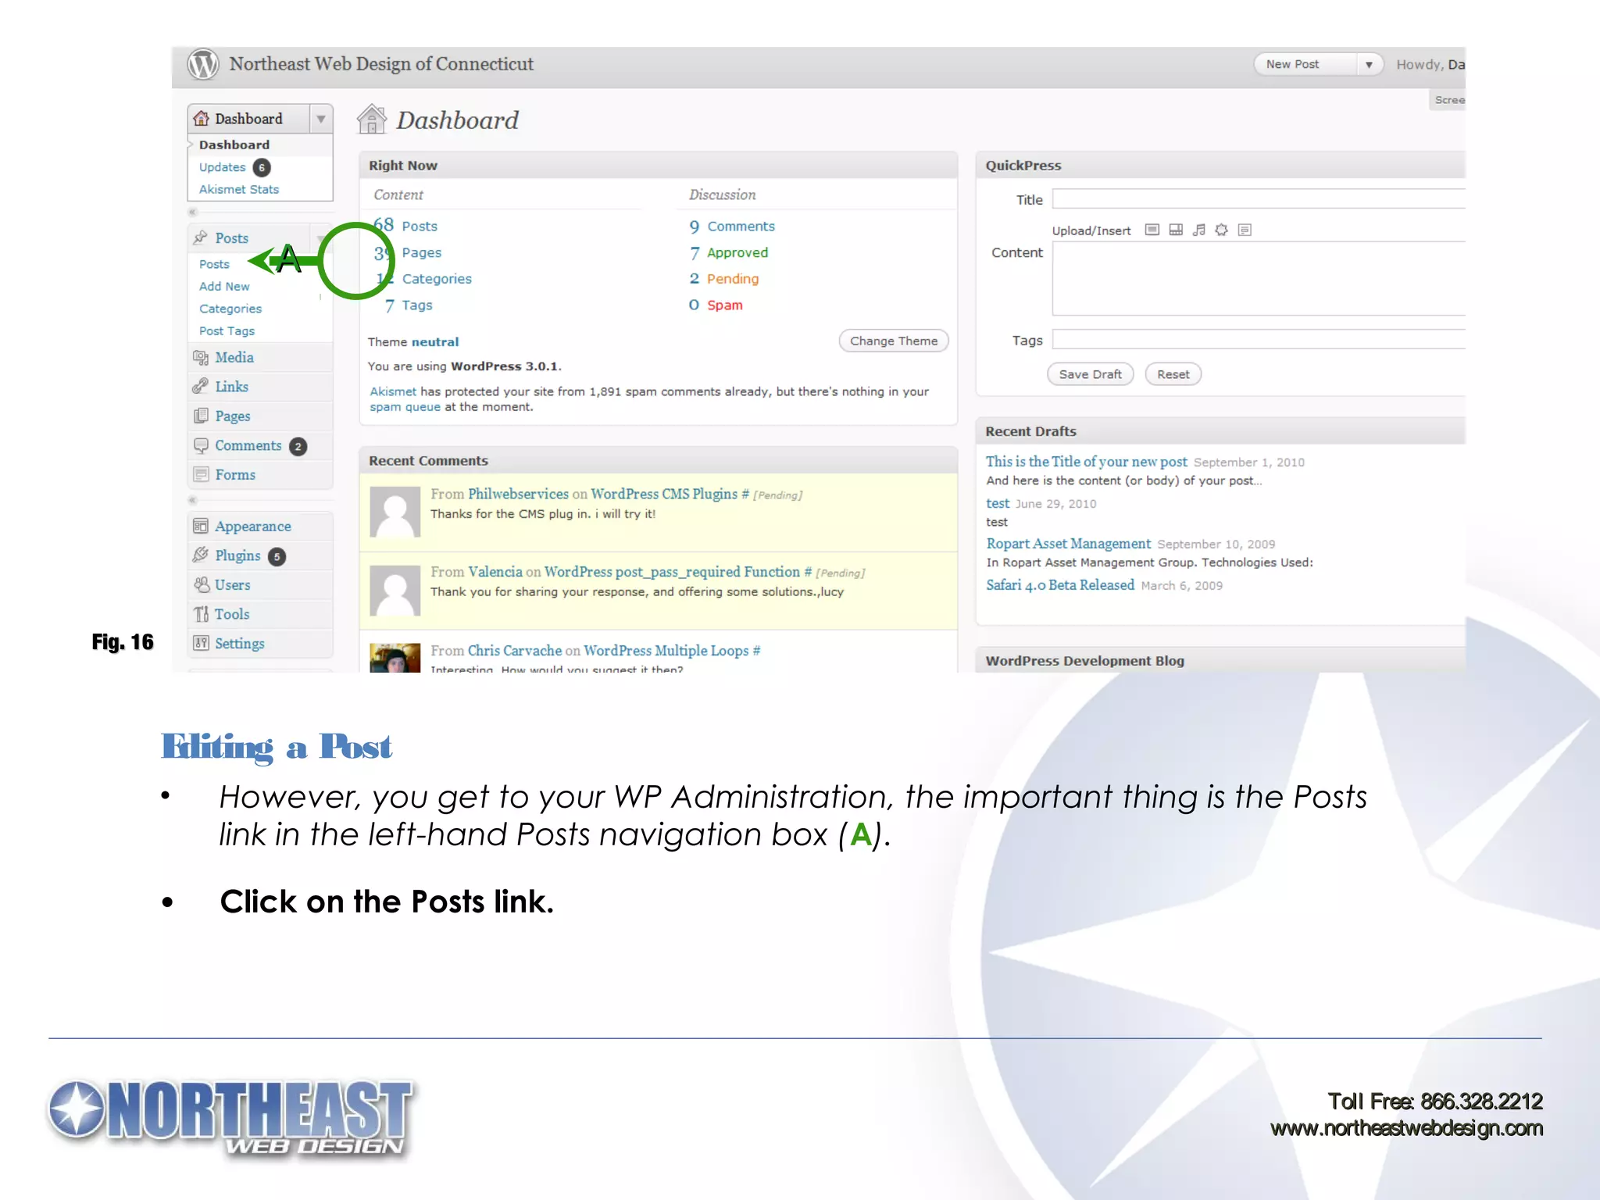Open WordPress Multiple Loops comment link
Screen dimensions: 1600x1200
tap(666, 651)
